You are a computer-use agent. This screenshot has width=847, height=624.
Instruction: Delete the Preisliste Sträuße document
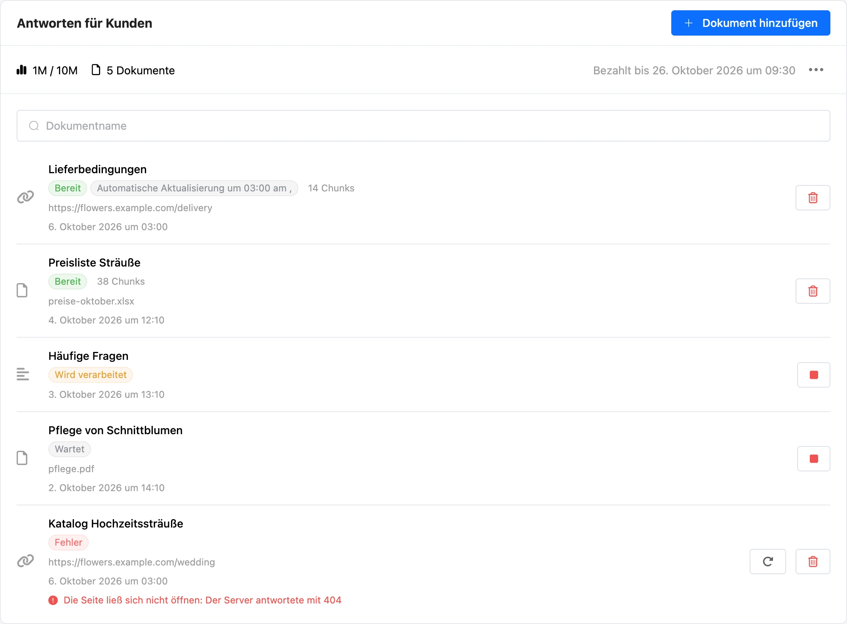(813, 291)
